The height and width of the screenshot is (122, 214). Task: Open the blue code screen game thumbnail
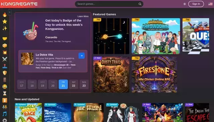coord(58,112)
